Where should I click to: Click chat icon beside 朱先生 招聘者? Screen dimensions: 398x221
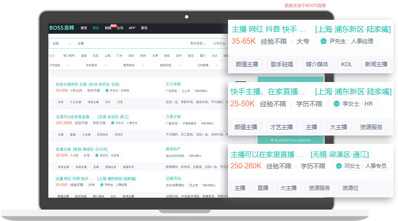(x=107, y=90)
